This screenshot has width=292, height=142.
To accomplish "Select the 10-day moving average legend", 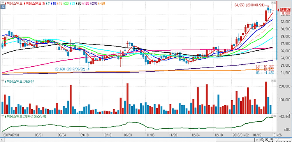I will pyautogui.click(x=53, y=4).
